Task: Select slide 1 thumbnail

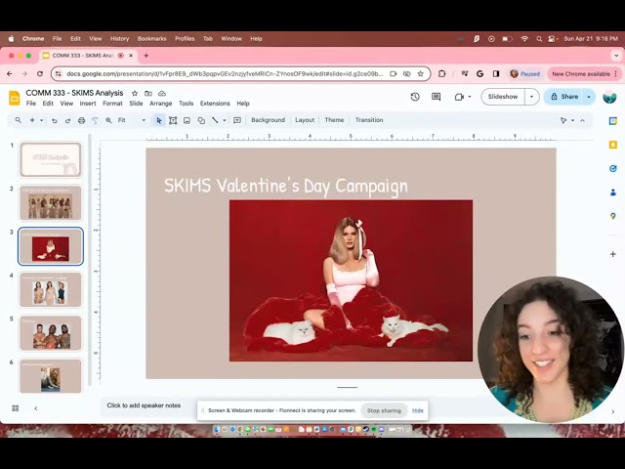Action: (x=51, y=159)
